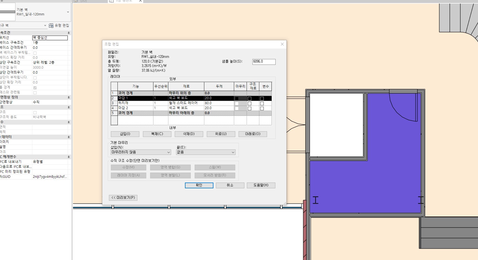Click the 샘플 높이(S) input field

click(263, 62)
